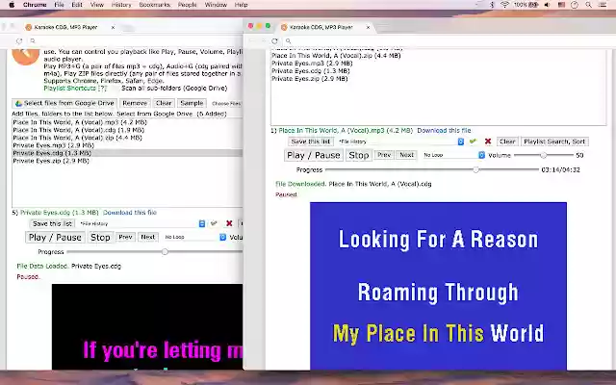Click green checkmark icon in left window
Viewport: 616px width, 385px height.
pos(214,223)
